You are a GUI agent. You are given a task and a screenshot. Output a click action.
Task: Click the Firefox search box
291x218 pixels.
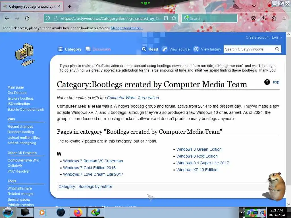[209, 18]
